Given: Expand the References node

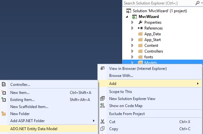Looking at the screenshot, I should pos(132,28).
